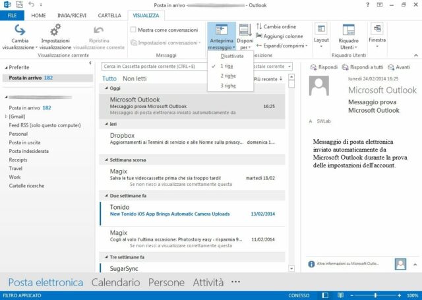
Task: Enable Mostra come conversazioni checkbox
Action: coord(134,30)
